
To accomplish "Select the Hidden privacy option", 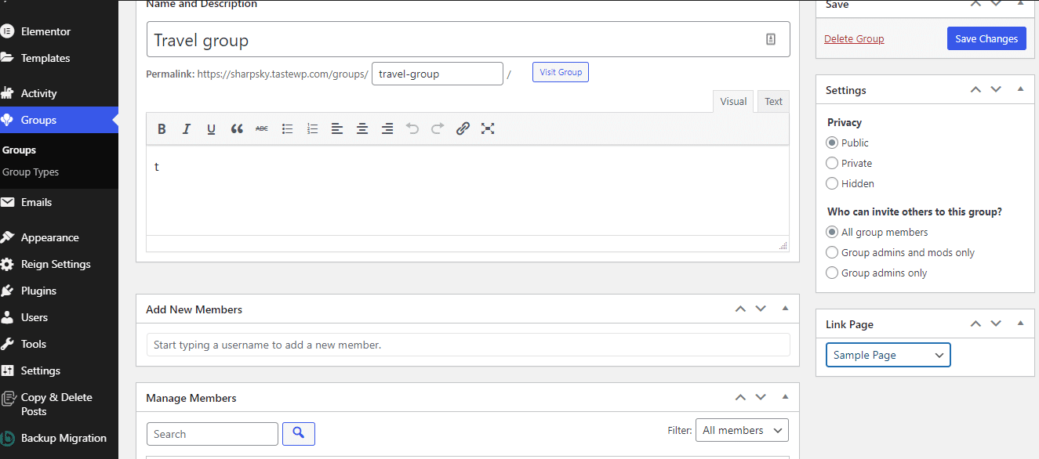I will pyautogui.click(x=831, y=183).
